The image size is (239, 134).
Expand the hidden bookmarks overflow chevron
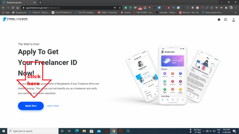(236, 12)
